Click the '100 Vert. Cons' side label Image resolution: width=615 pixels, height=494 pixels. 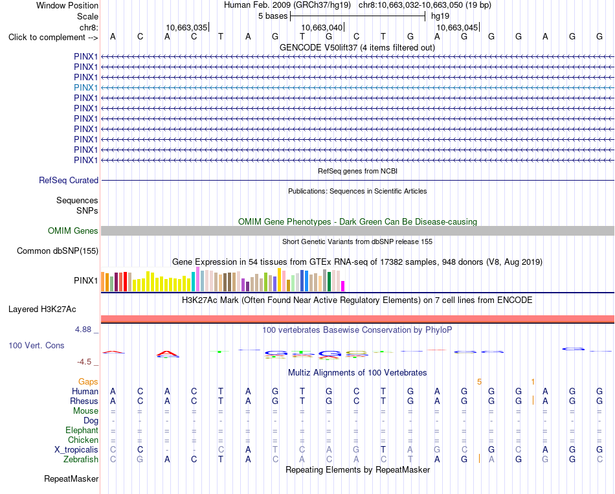tap(36, 345)
